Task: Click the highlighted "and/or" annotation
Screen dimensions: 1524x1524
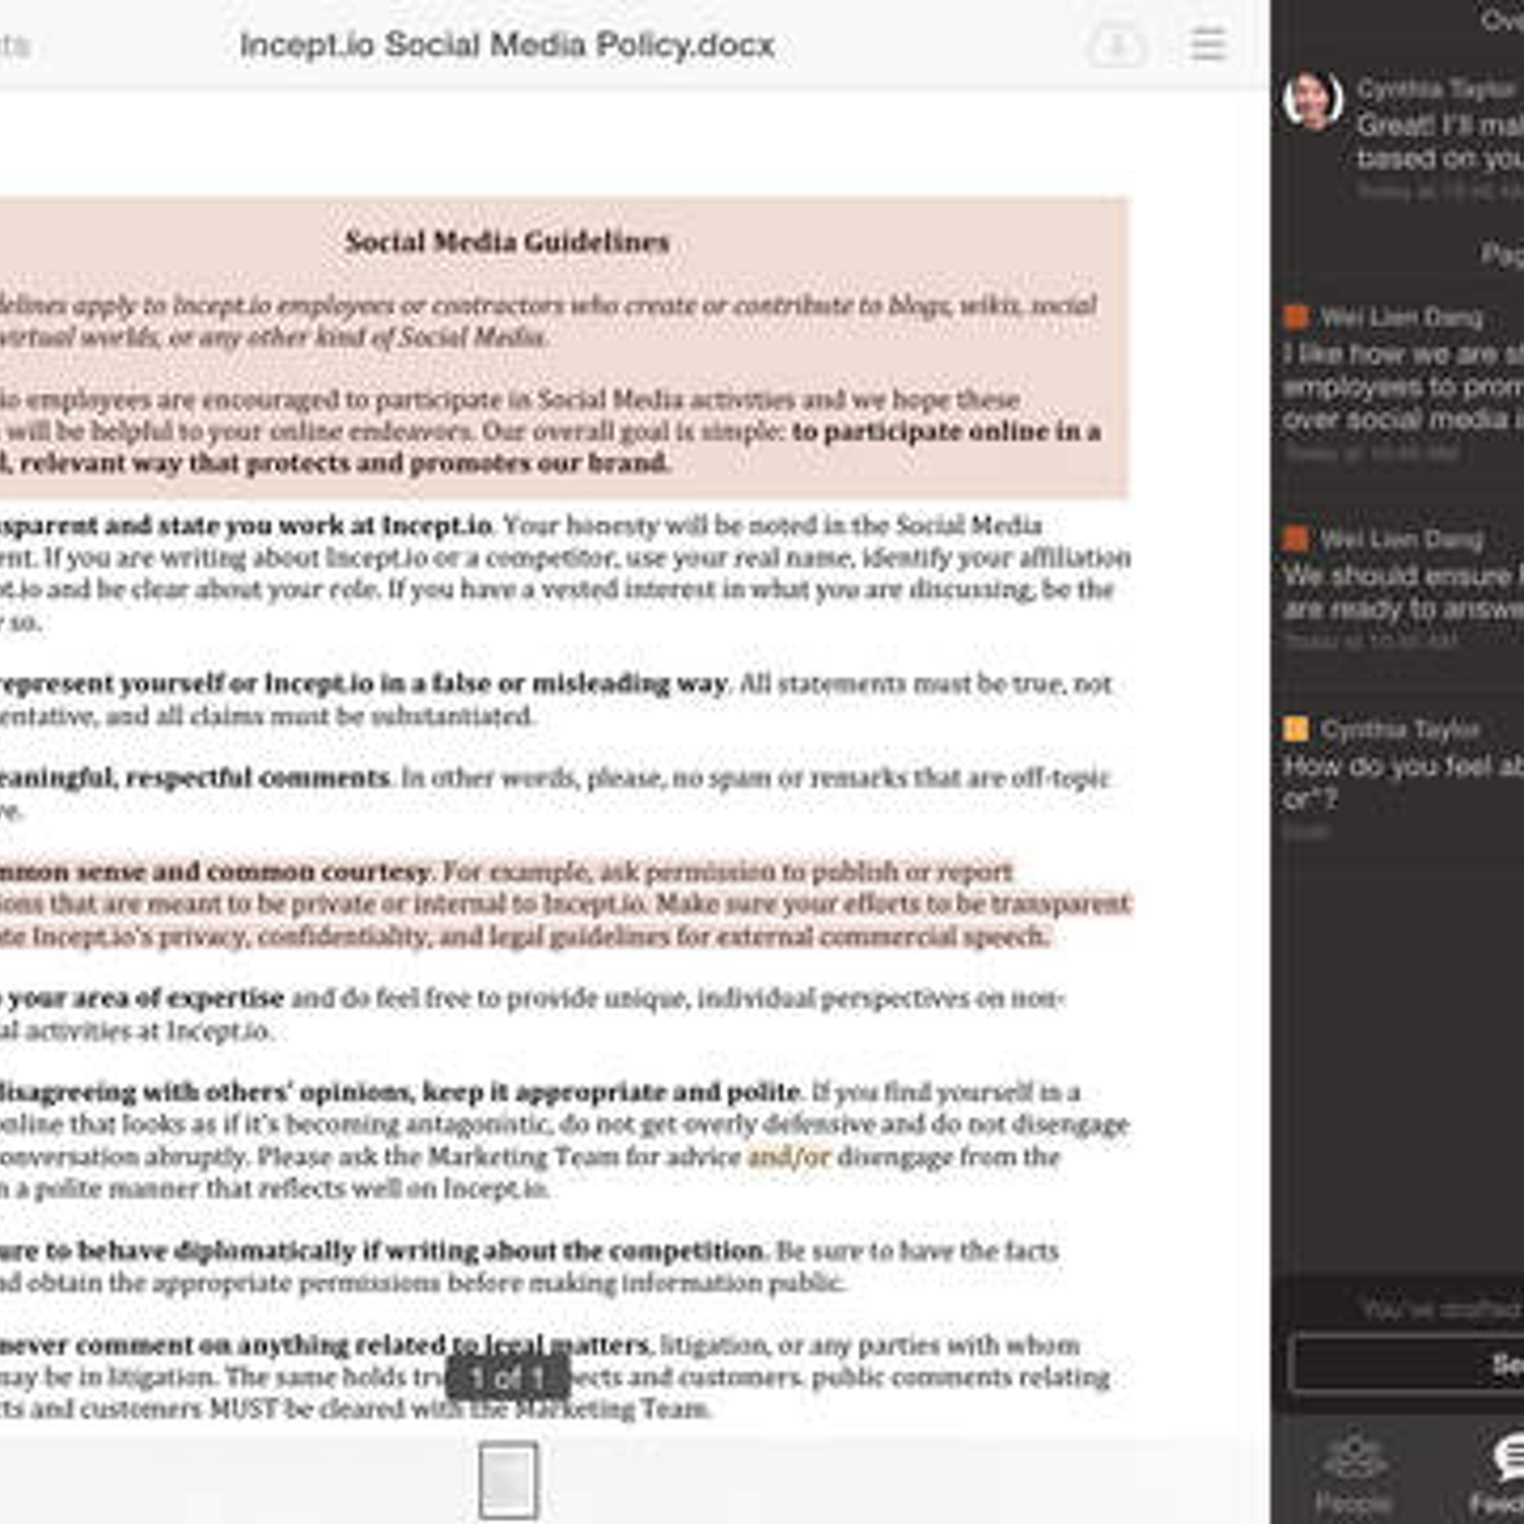Action: point(789,1156)
